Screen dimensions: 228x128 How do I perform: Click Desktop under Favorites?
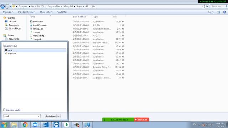tap(12, 21)
